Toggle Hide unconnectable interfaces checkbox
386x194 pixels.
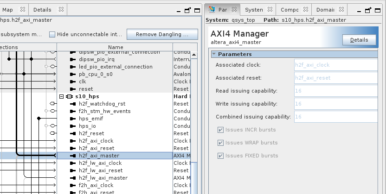(52, 34)
